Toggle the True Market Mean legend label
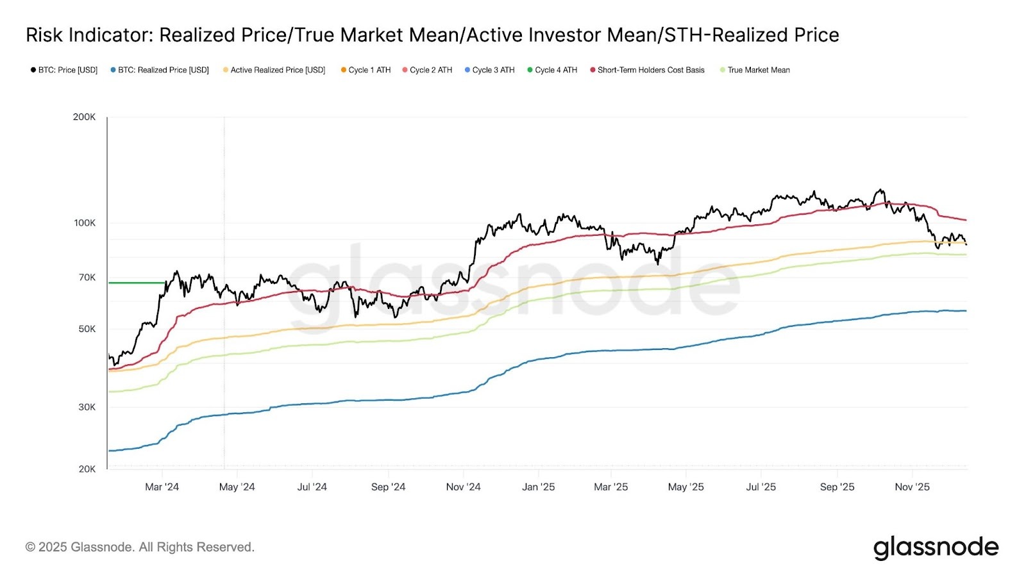This screenshot has width=1026, height=577. click(x=759, y=70)
